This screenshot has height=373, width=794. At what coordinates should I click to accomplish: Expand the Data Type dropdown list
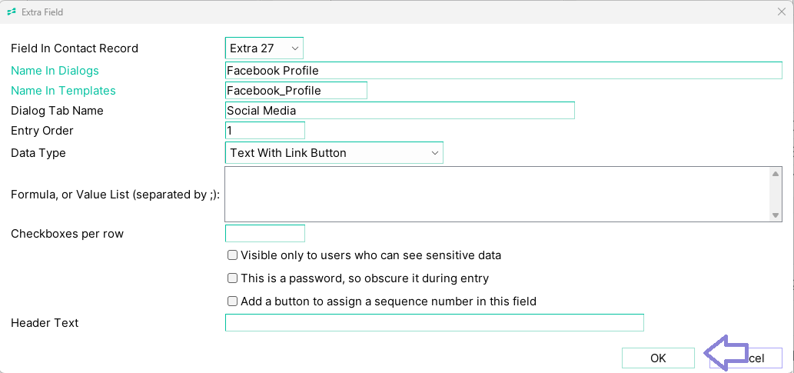point(334,152)
